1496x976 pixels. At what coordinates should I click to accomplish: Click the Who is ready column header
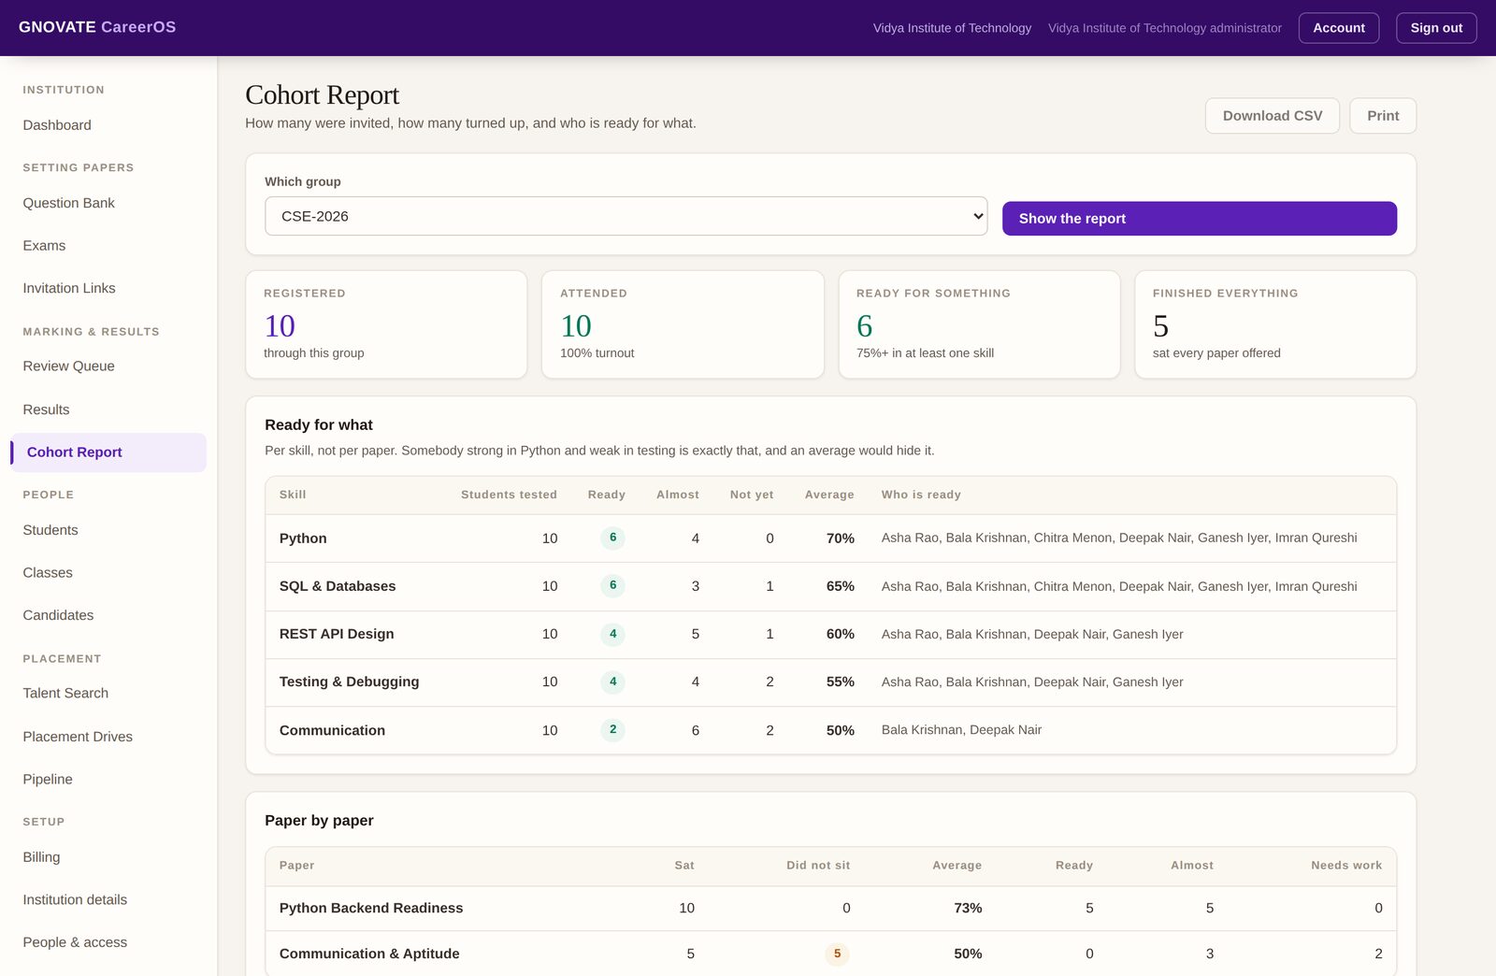tap(921, 495)
